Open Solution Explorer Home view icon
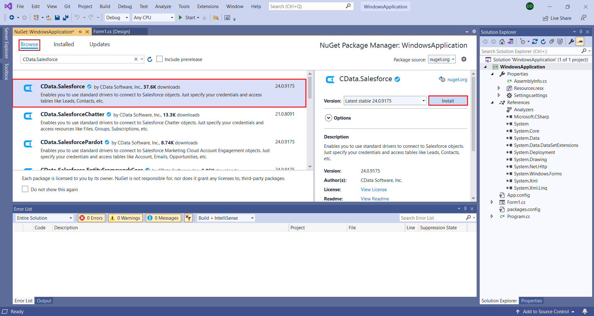 point(502,42)
